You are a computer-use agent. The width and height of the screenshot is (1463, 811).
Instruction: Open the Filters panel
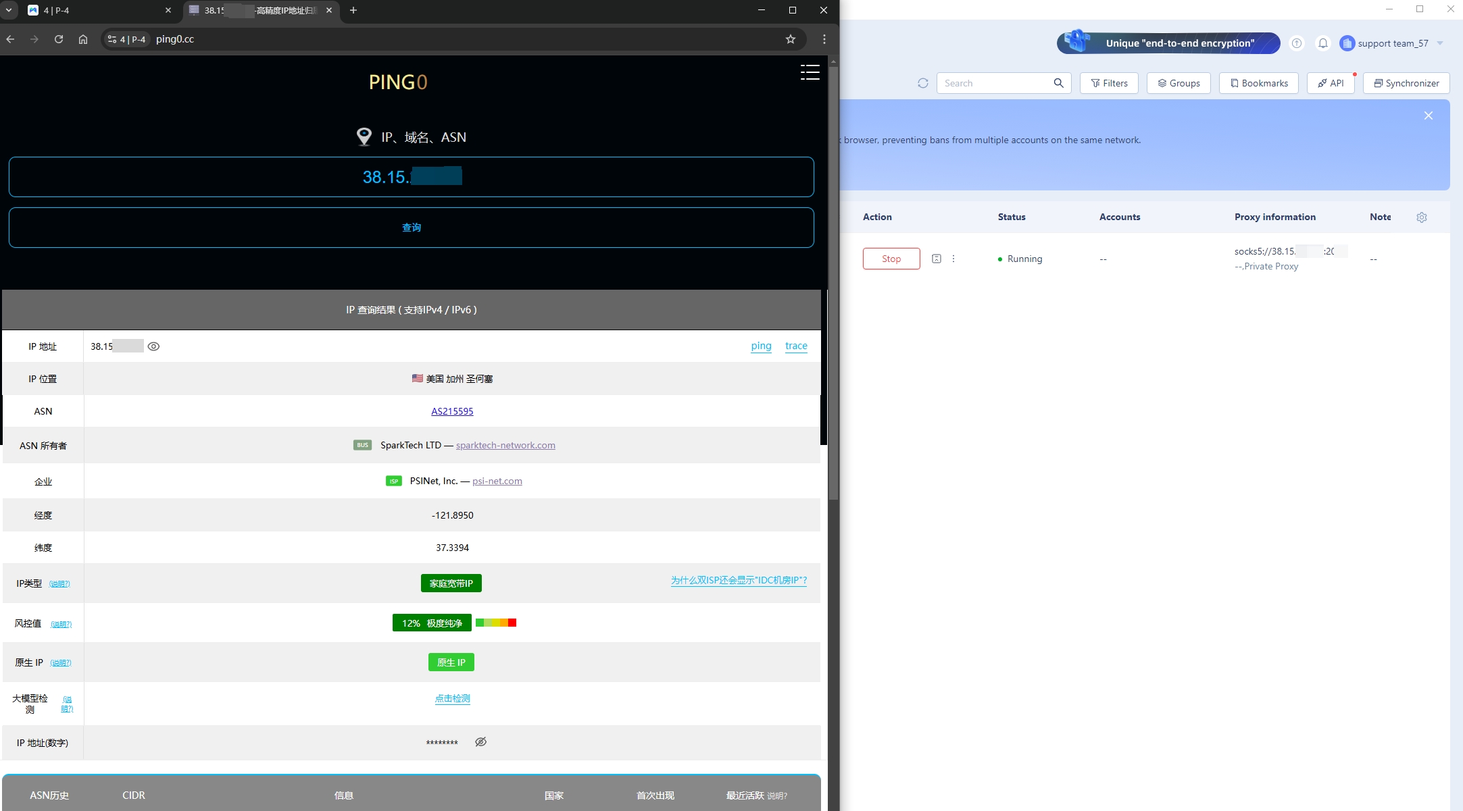pos(1109,83)
